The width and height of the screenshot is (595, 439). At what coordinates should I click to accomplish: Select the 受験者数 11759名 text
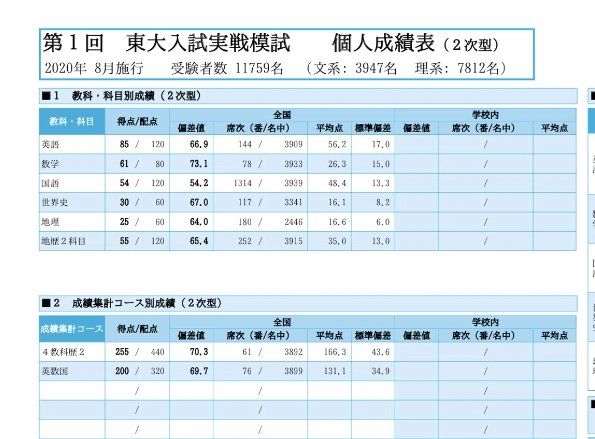pyautogui.click(x=227, y=68)
